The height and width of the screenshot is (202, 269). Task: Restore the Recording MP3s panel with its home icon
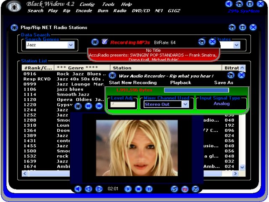point(202,42)
